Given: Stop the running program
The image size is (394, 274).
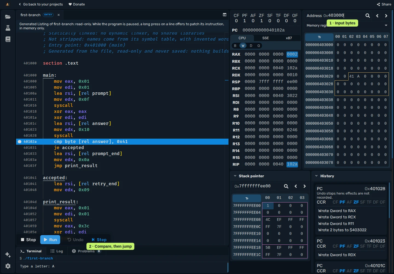Looking at the screenshot, I should 28,240.
